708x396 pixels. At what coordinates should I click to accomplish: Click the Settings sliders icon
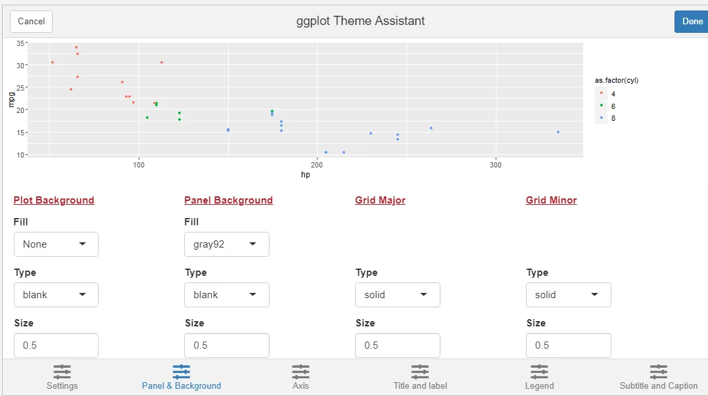62,372
